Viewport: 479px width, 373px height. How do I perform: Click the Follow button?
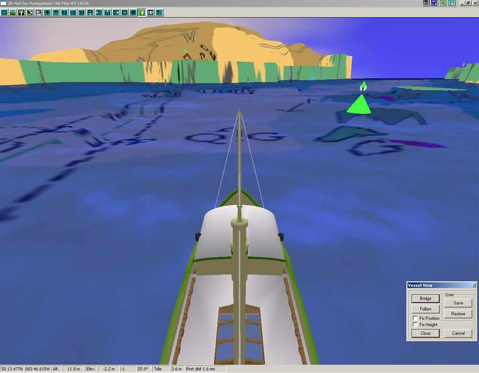point(425,309)
